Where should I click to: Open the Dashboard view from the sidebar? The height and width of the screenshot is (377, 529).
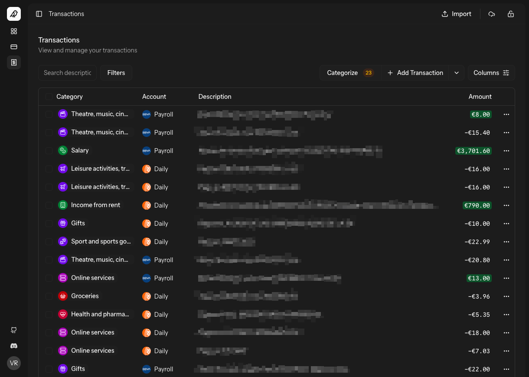pyautogui.click(x=13, y=31)
